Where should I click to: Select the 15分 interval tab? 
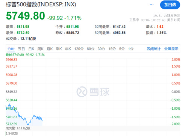(x=112, y=49)
